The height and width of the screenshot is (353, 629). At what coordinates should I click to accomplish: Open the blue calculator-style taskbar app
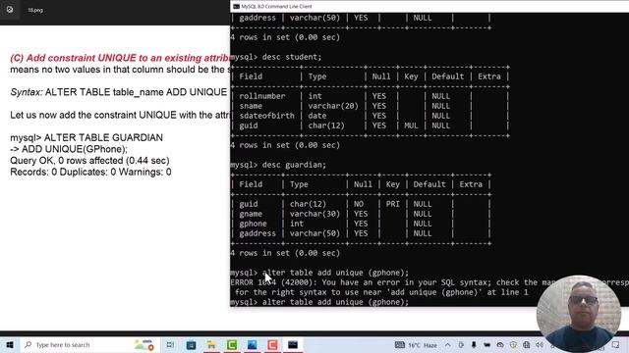point(191,344)
